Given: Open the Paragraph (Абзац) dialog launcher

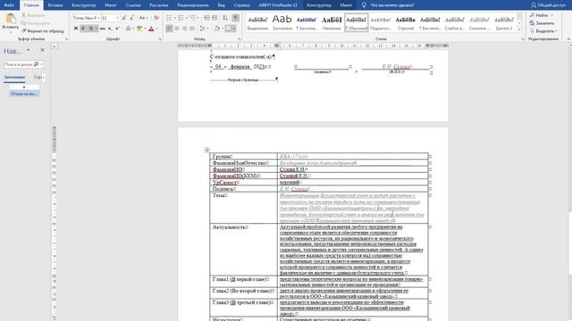Looking at the screenshot, I should point(240,38).
